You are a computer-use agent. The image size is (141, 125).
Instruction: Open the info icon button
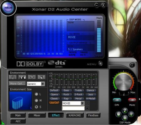coord(132,65)
